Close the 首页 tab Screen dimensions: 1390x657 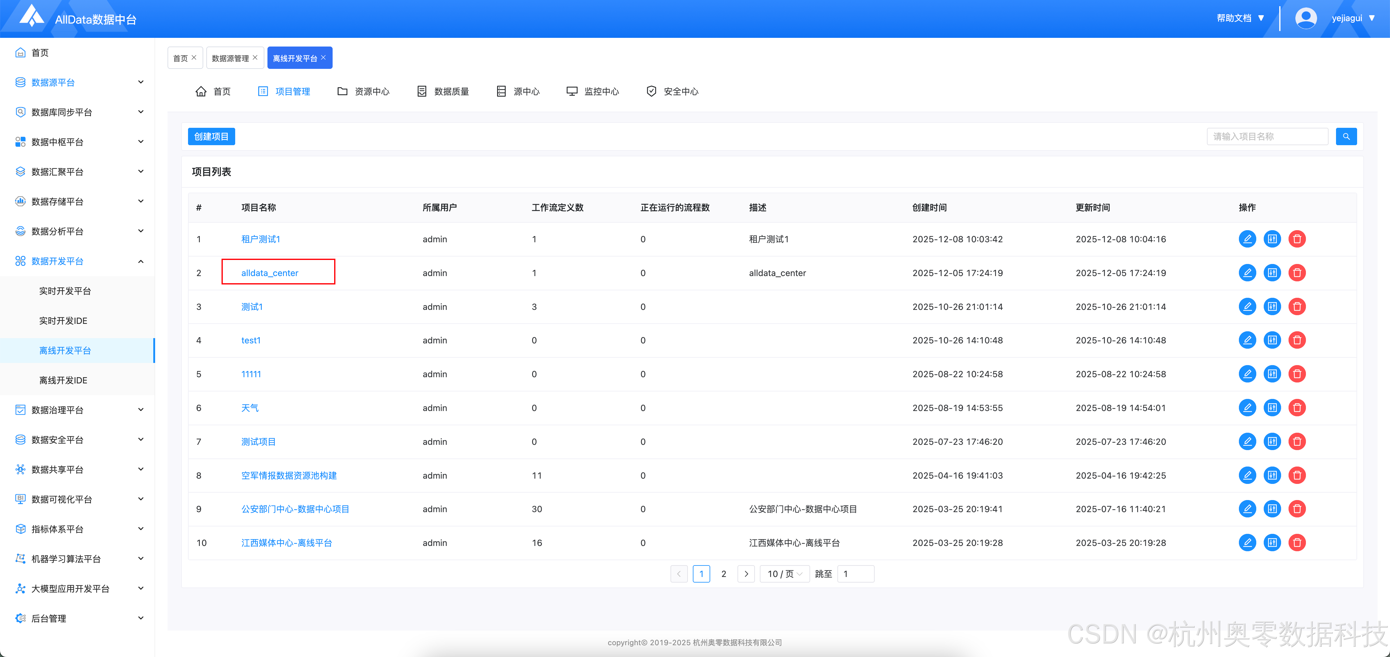[194, 58]
